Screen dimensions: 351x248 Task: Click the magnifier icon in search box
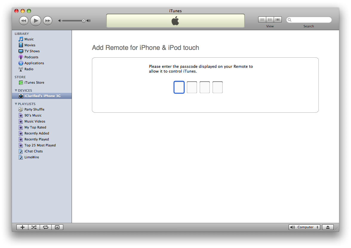click(x=290, y=20)
